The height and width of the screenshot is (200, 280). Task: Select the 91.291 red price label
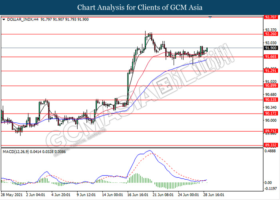pos(271,71)
